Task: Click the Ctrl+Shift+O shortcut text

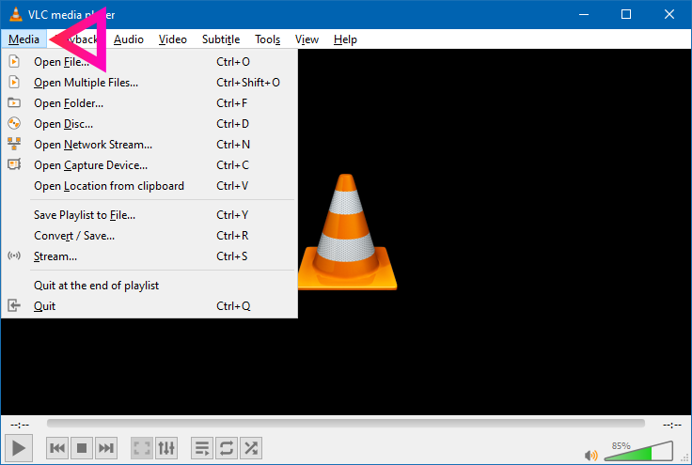Action: (x=248, y=83)
